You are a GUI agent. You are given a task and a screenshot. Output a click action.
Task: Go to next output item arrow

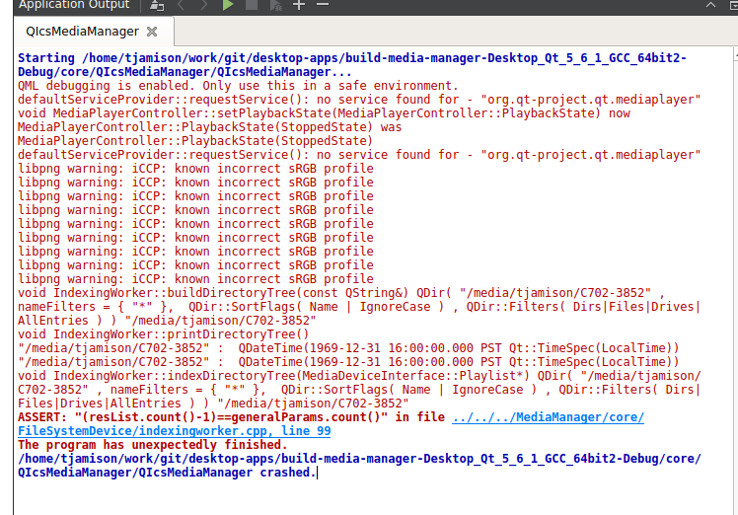coord(204,5)
